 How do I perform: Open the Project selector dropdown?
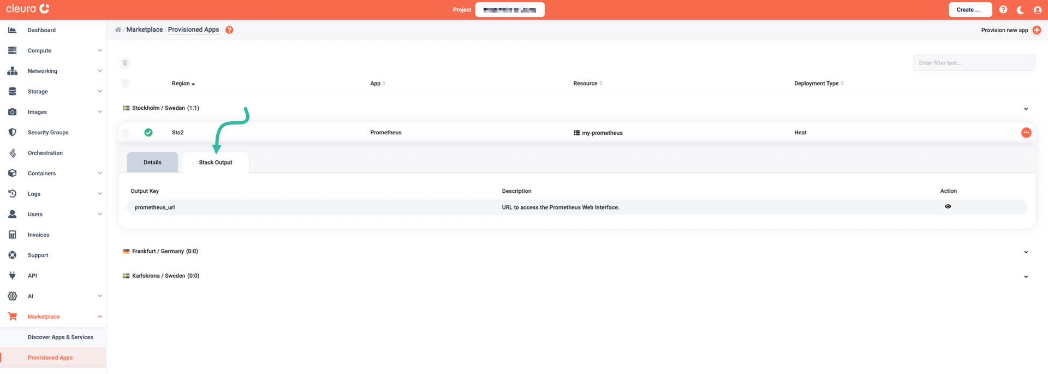pyautogui.click(x=510, y=10)
